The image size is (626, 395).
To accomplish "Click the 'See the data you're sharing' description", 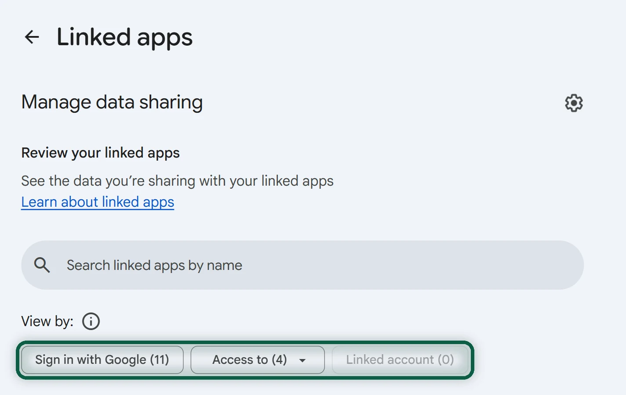I will pyautogui.click(x=178, y=181).
